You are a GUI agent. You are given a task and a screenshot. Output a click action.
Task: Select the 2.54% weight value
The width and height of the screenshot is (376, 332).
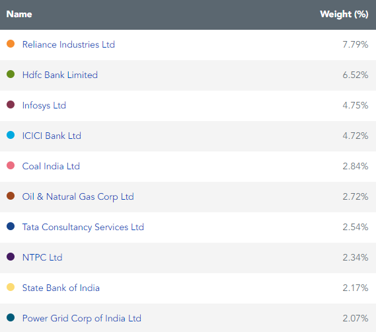pyautogui.click(x=356, y=227)
